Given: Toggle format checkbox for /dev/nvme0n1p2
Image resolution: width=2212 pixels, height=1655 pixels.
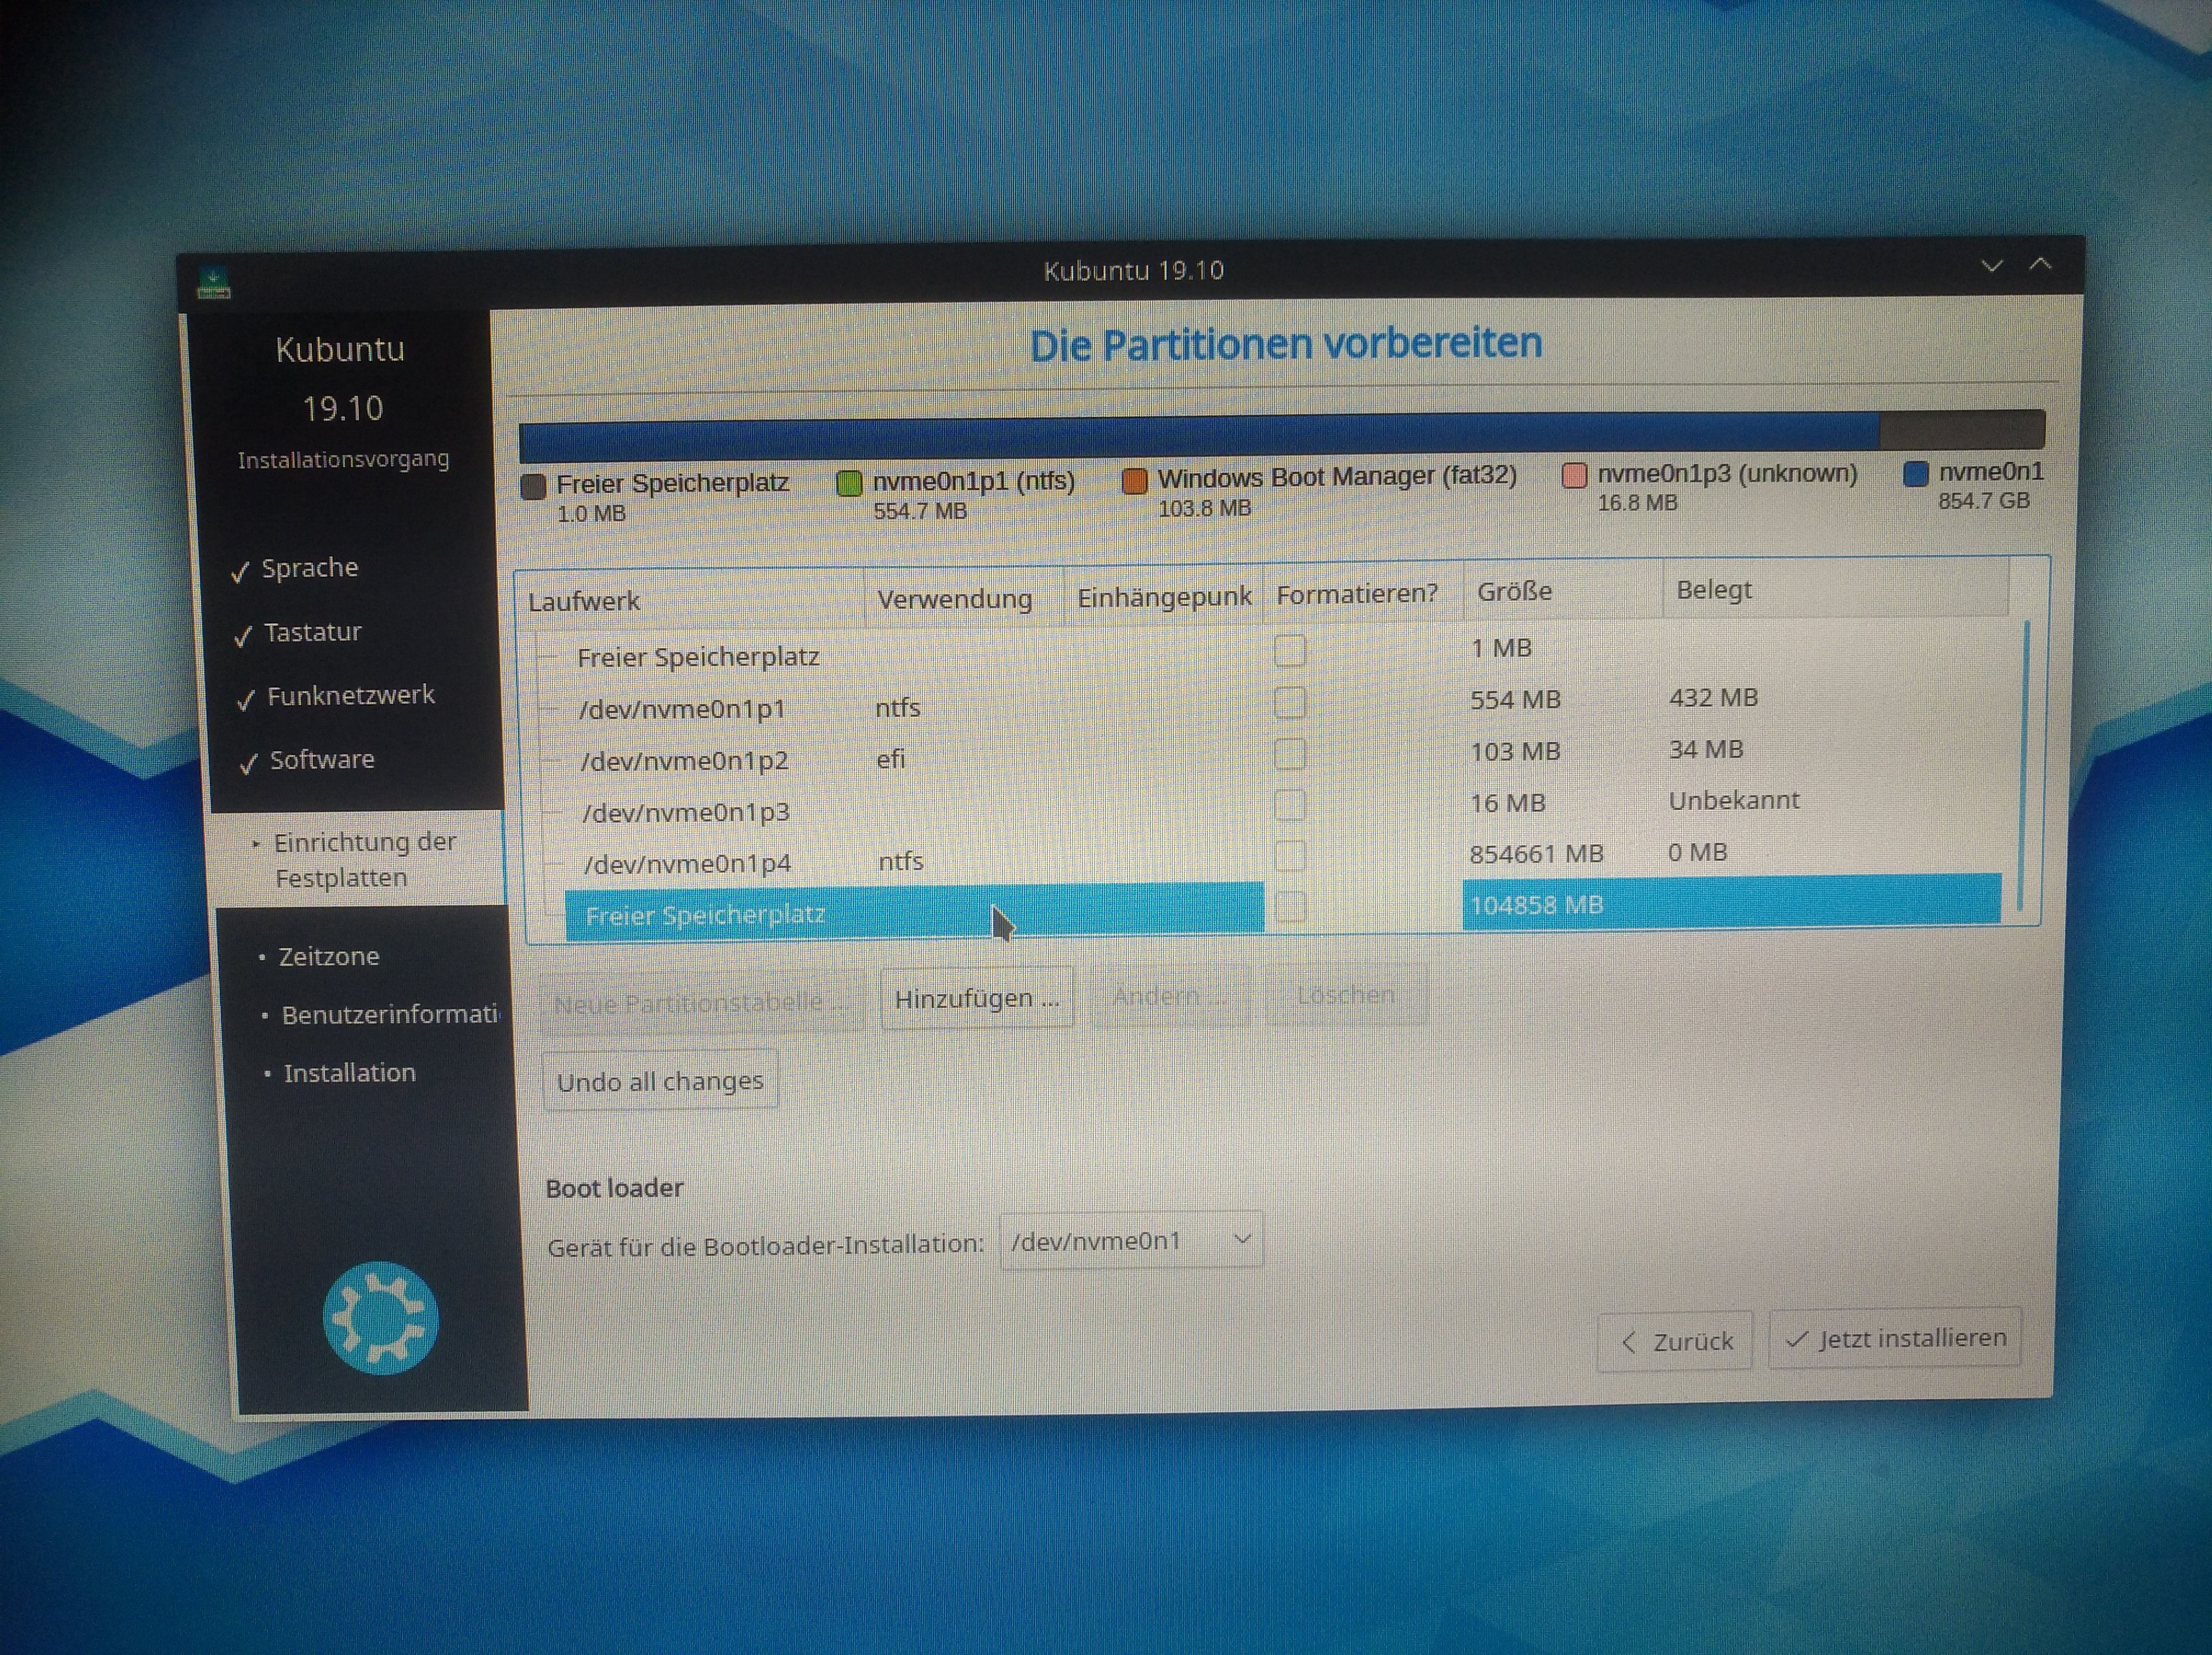Looking at the screenshot, I should coord(1290,754).
